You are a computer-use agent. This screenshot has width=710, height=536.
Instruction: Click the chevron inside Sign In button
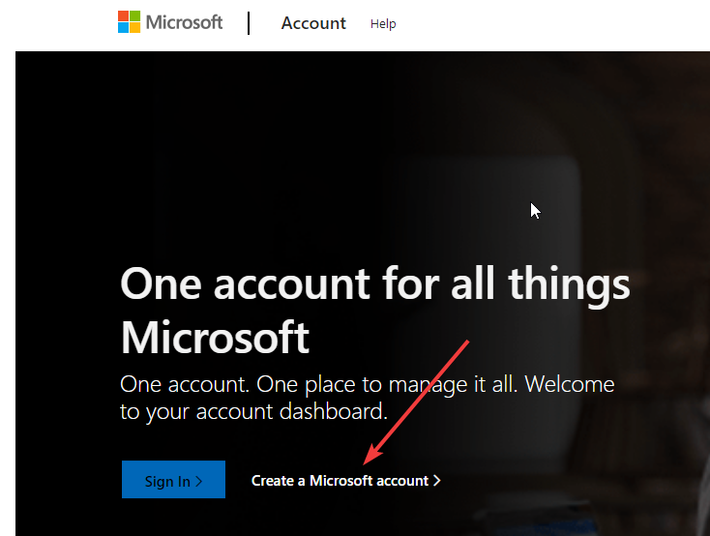coord(199,481)
